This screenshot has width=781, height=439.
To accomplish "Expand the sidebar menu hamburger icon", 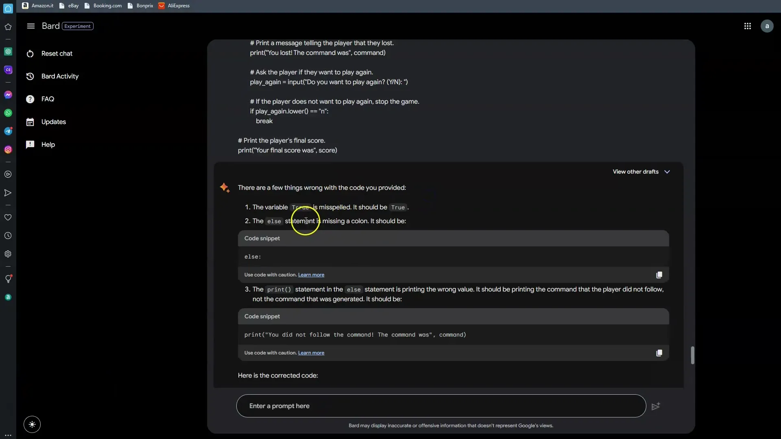I will pos(30,26).
